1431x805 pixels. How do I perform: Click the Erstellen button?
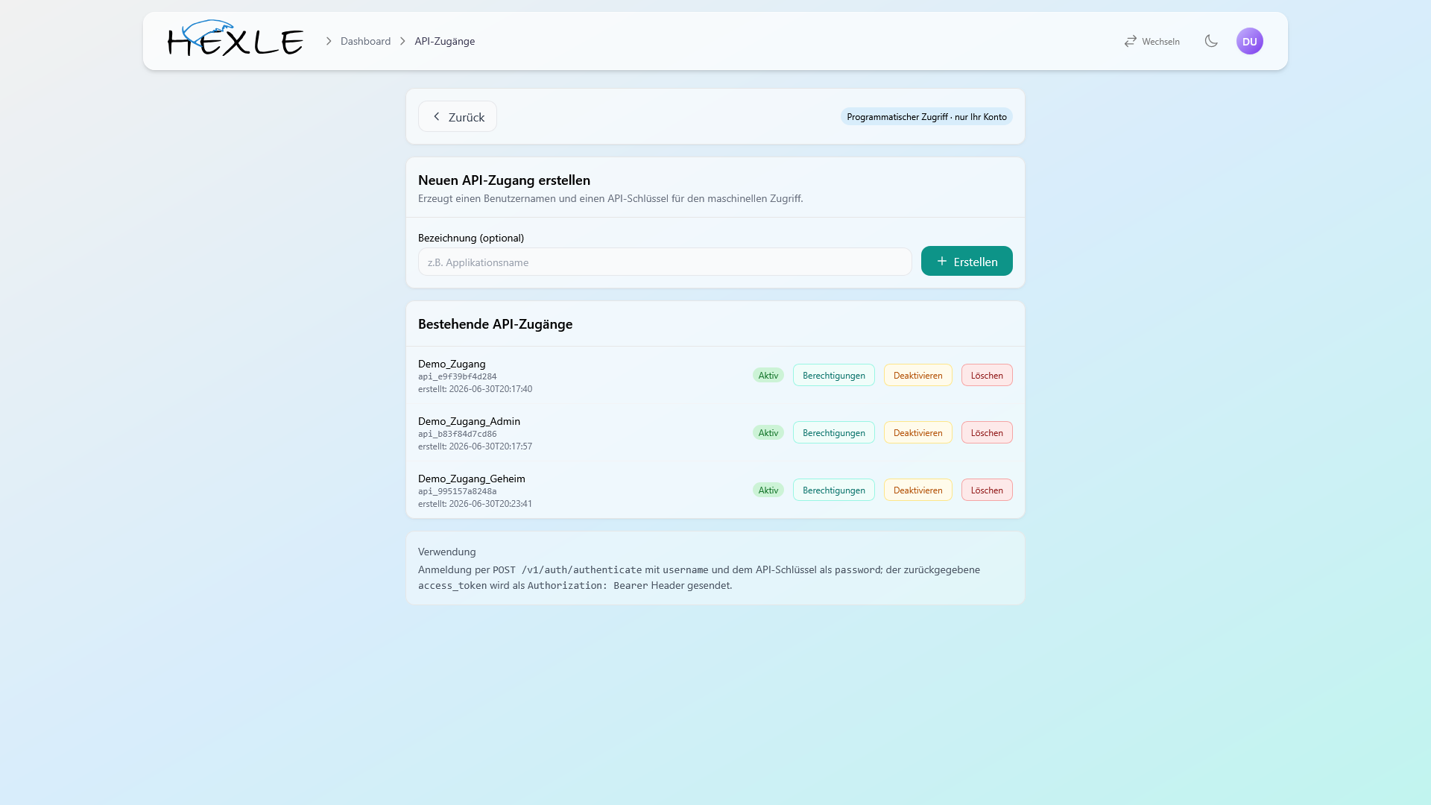967,261
